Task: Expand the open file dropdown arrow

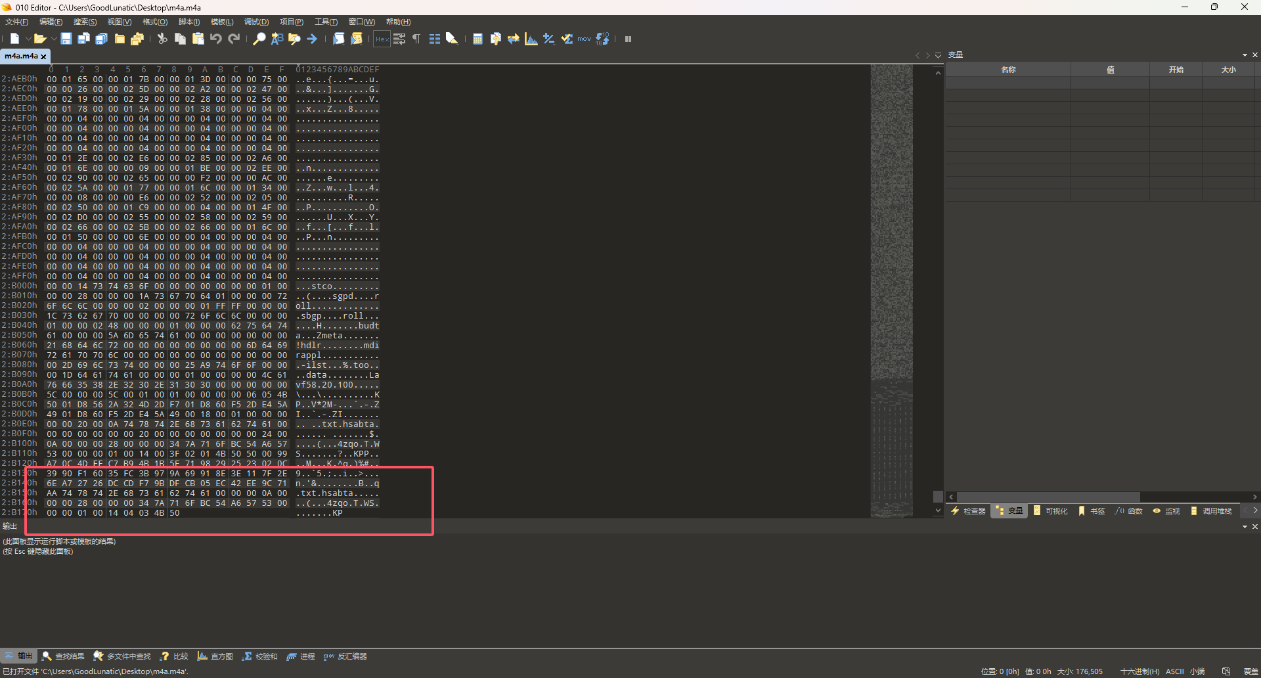Action: point(54,39)
